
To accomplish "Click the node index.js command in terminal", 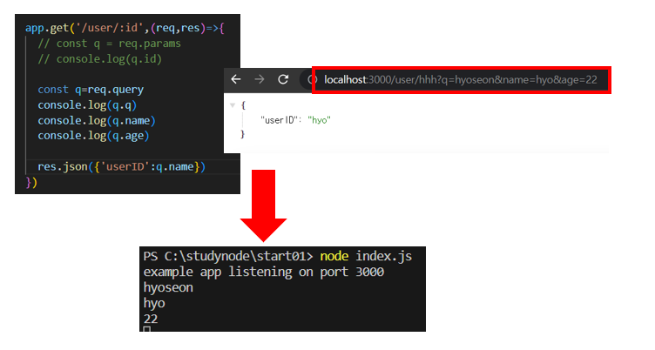I will pyautogui.click(x=366, y=256).
